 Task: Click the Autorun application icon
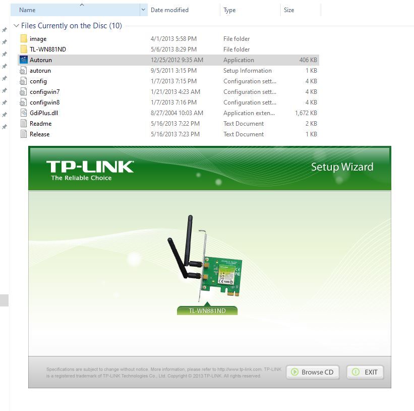(24, 60)
